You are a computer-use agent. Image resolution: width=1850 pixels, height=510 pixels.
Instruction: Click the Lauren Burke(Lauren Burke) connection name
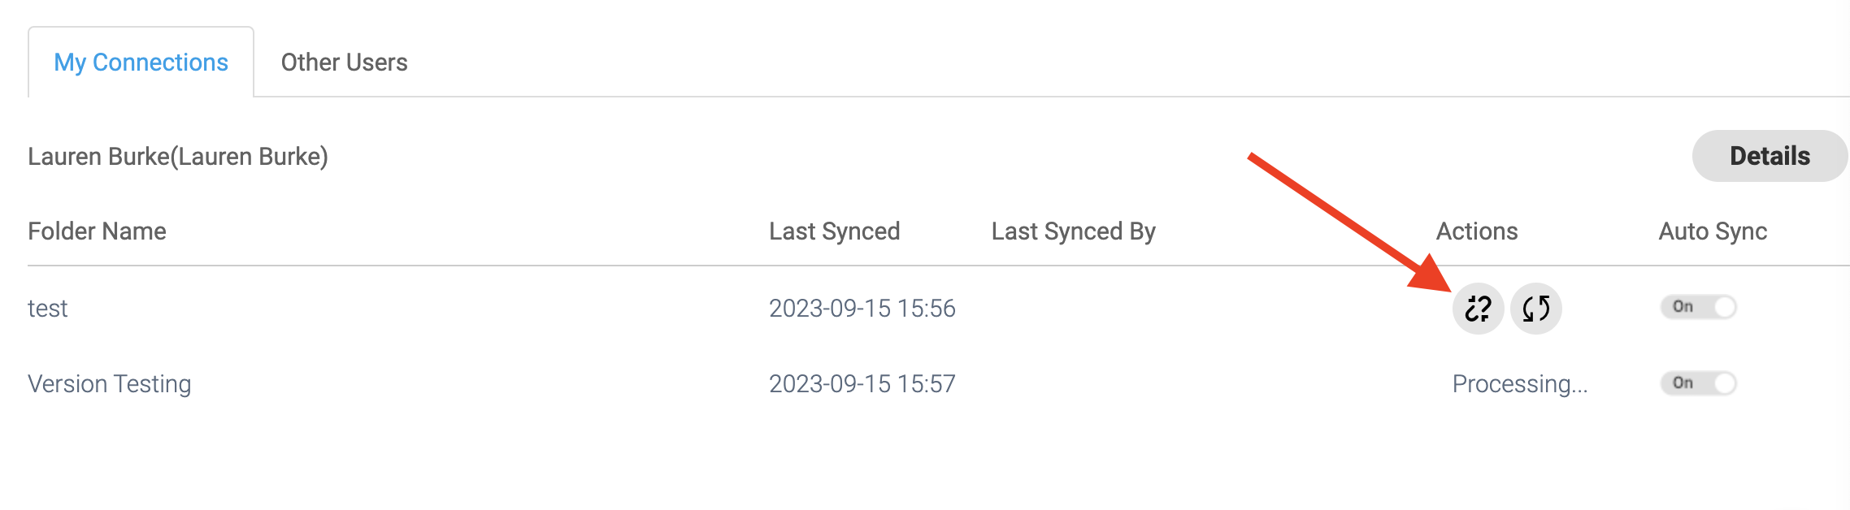click(178, 157)
